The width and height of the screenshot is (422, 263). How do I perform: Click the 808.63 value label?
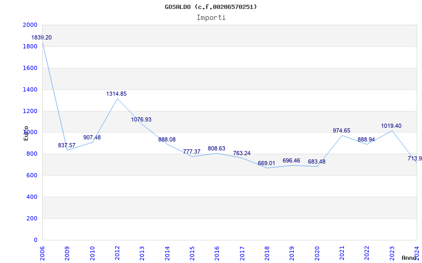(216, 148)
